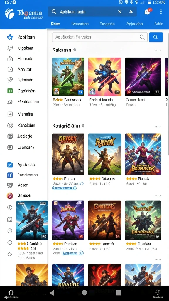Open the Mpokam sidebar icon
The image size is (169, 301).
tap(10, 48)
